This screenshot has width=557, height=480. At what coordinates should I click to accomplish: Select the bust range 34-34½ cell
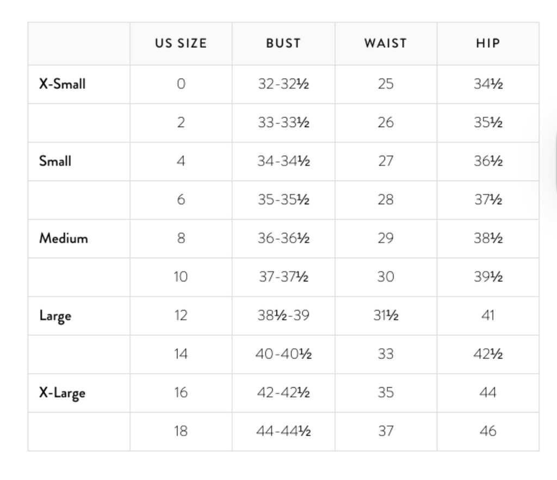(x=283, y=161)
